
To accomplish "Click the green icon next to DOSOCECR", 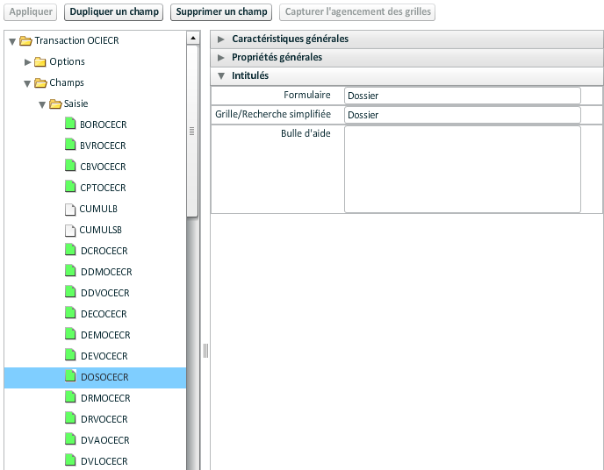I will [x=71, y=377].
